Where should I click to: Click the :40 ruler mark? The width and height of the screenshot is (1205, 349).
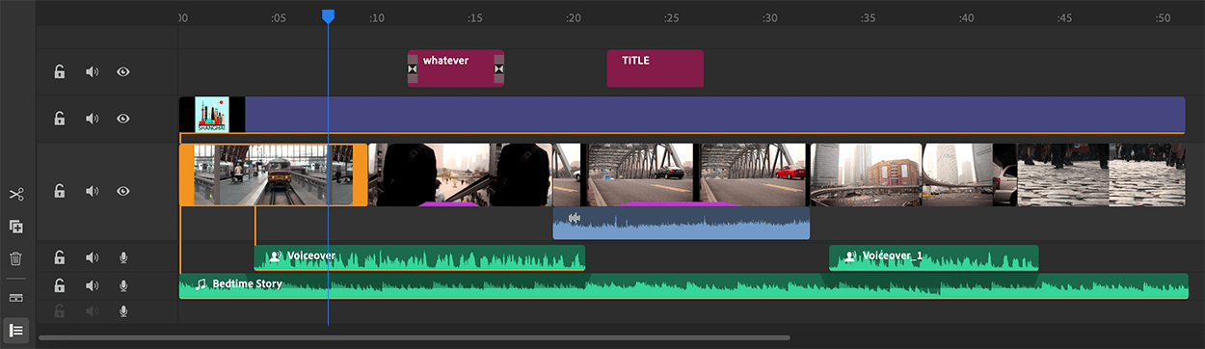(x=966, y=18)
